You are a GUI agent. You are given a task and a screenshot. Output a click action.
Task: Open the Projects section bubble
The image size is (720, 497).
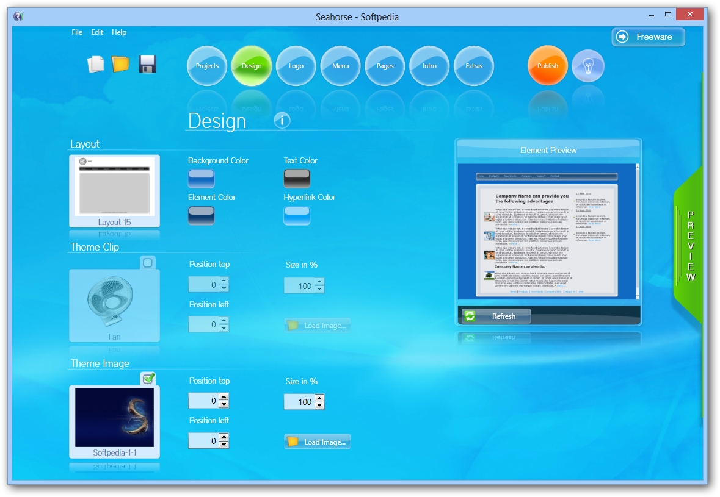207,66
